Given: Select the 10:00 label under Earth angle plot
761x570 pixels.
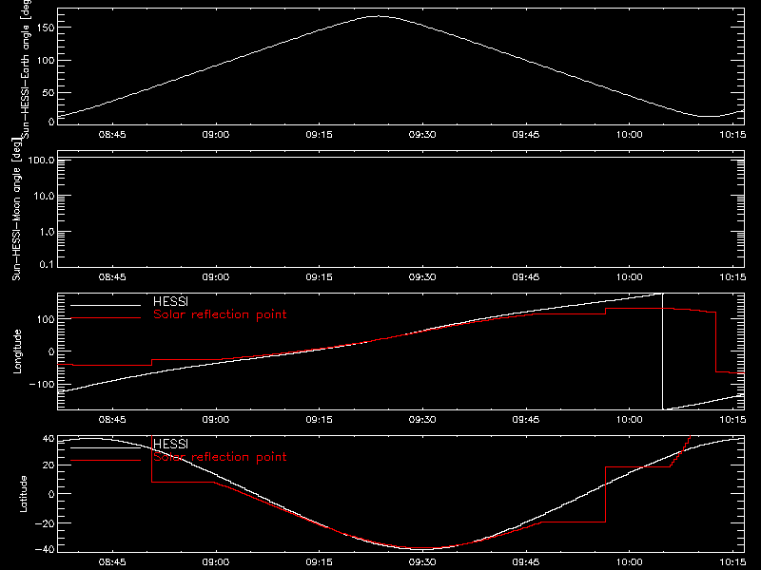Looking at the screenshot, I should coord(629,135).
